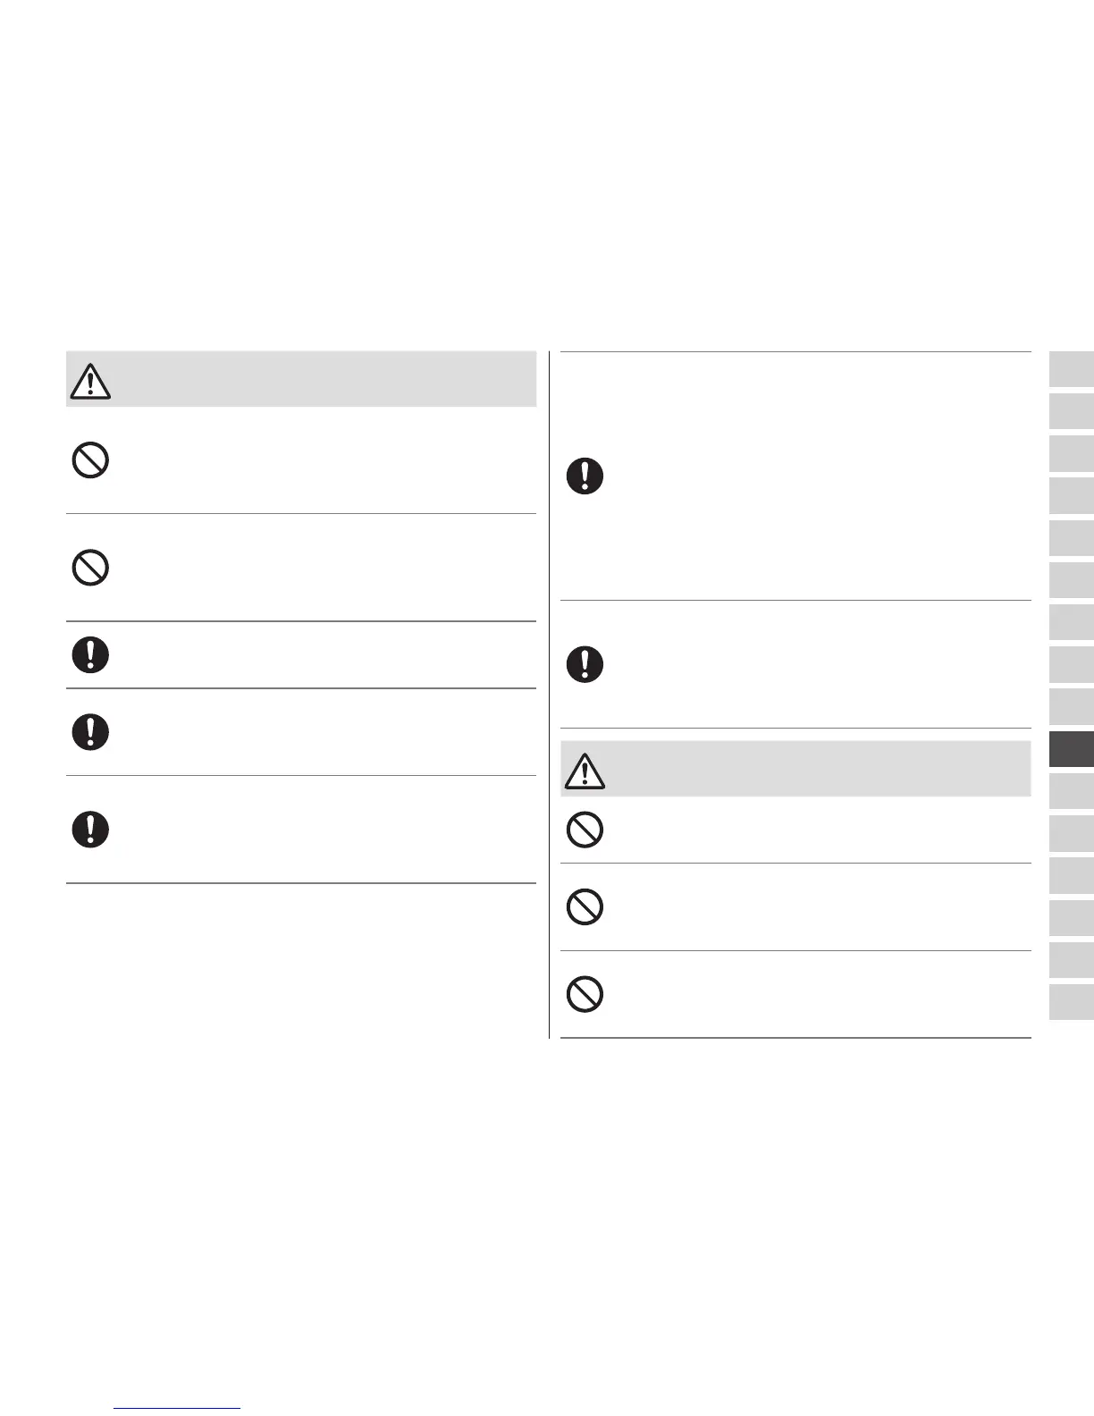The width and height of the screenshot is (1094, 1416).
Task: Select the middle exclamation icon in left column
Action: (90, 732)
